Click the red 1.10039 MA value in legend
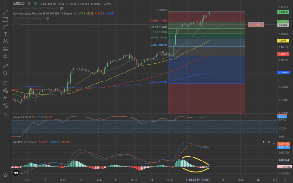 coord(99,14)
